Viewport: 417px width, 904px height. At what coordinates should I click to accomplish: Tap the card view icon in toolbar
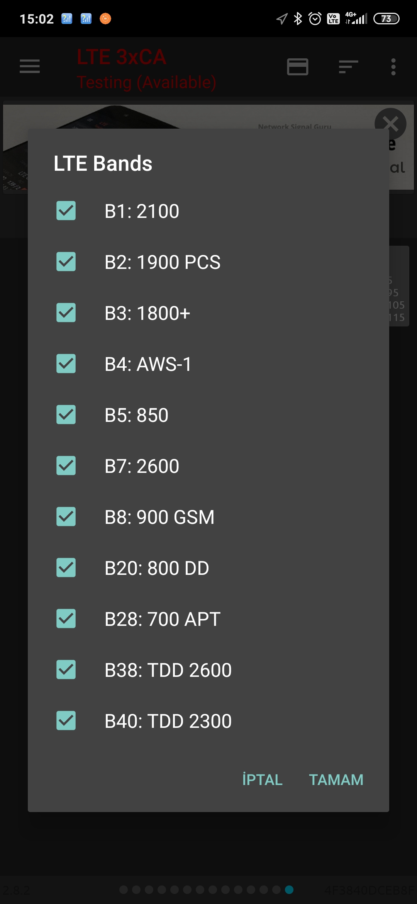[298, 66]
